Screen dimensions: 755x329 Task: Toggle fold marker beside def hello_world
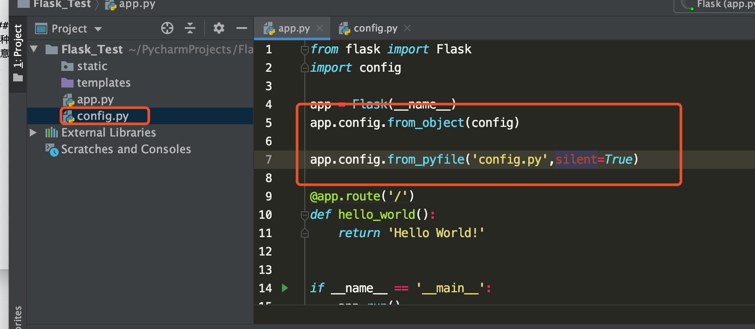click(304, 215)
